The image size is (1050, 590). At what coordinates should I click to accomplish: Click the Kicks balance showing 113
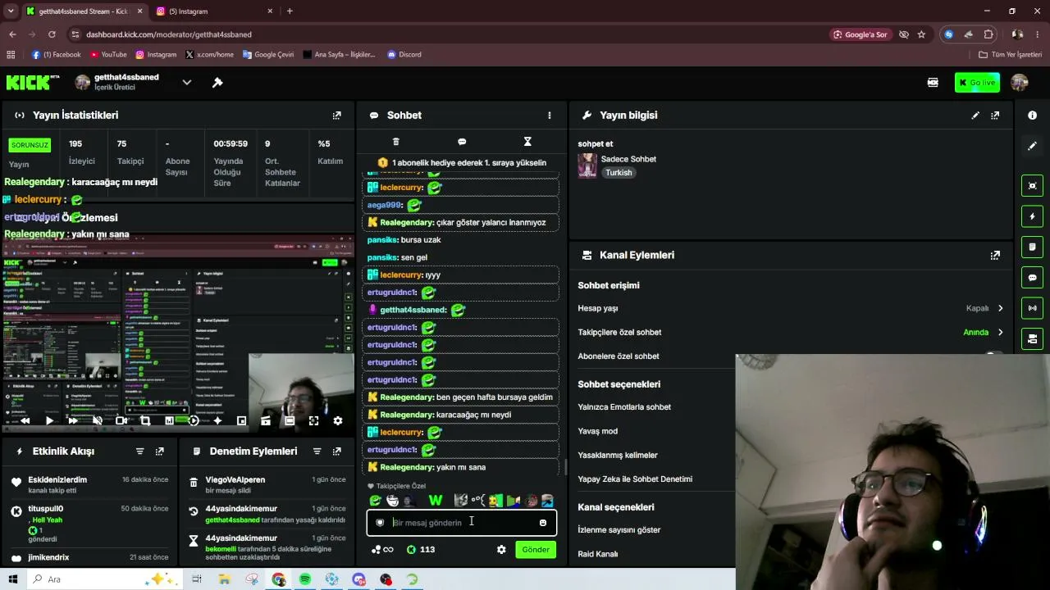click(x=421, y=550)
